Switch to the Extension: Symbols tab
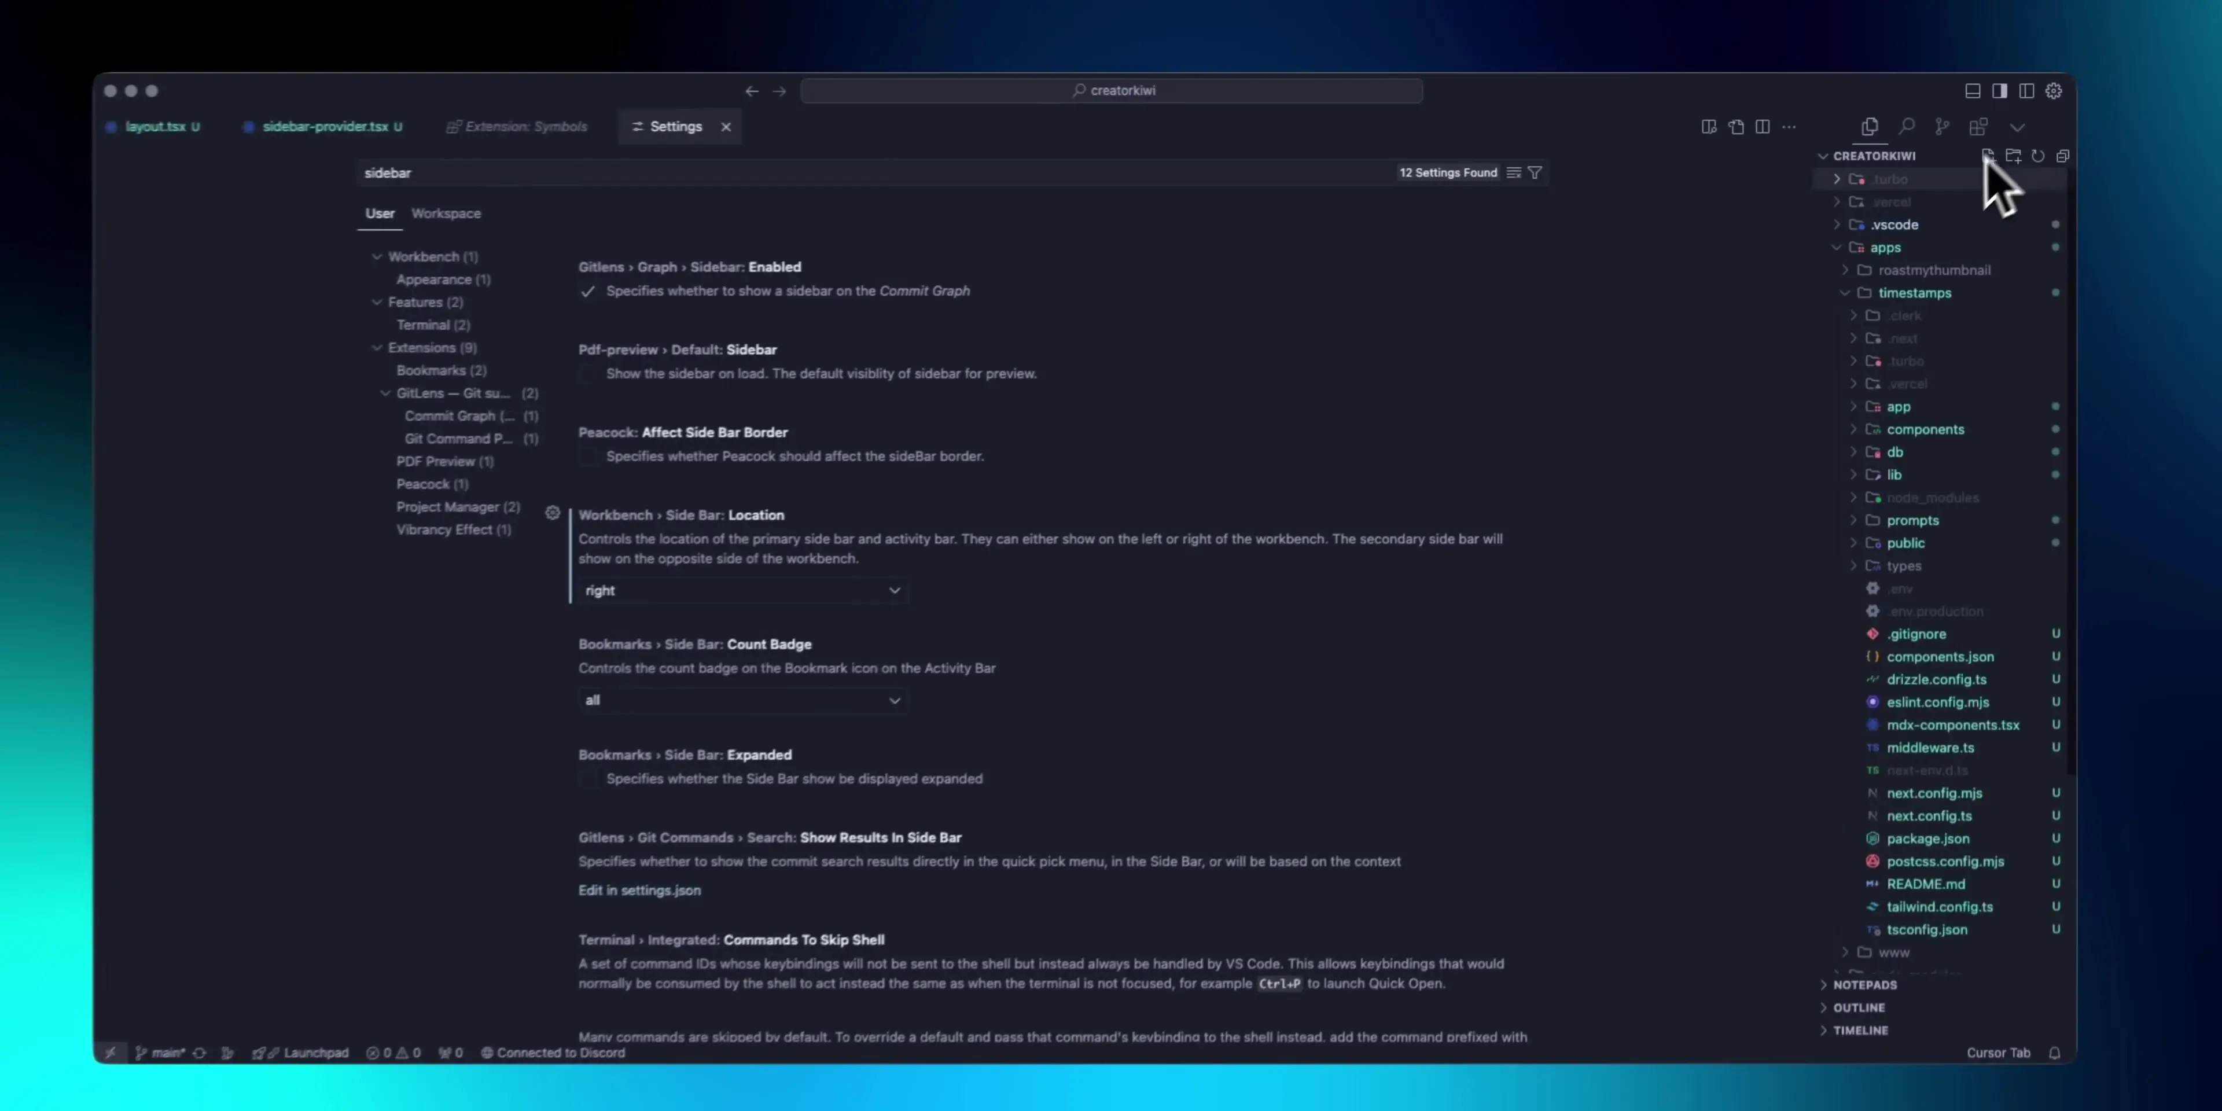This screenshot has width=2222, height=1111. [517, 127]
